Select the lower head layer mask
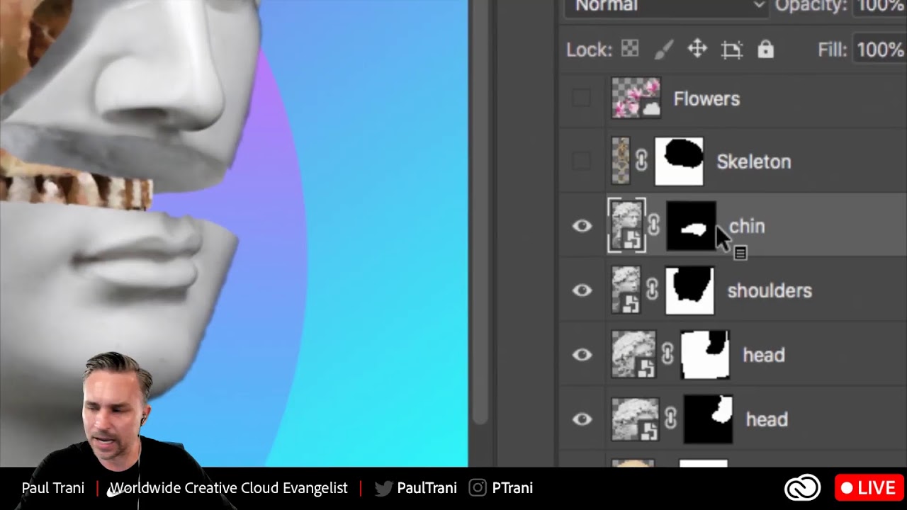The height and width of the screenshot is (510, 907). coord(709,419)
